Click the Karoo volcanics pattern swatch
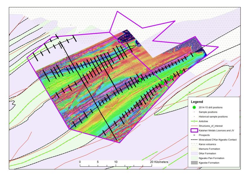 pos(194,144)
